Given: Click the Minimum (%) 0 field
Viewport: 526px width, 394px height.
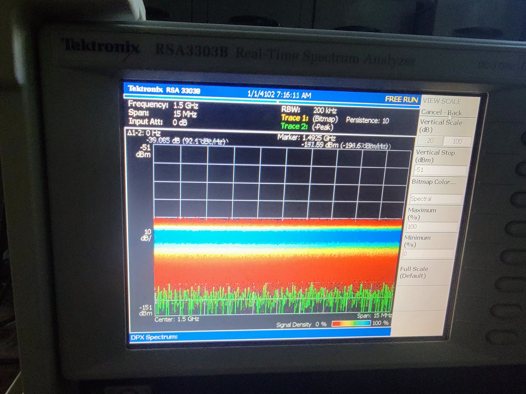Looking at the screenshot, I should point(428,254).
